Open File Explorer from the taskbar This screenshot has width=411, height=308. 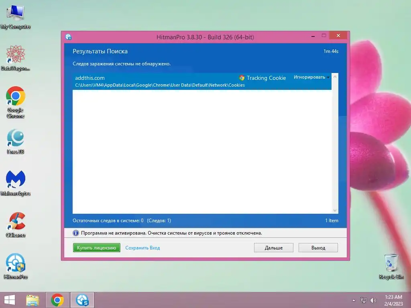(x=33, y=300)
